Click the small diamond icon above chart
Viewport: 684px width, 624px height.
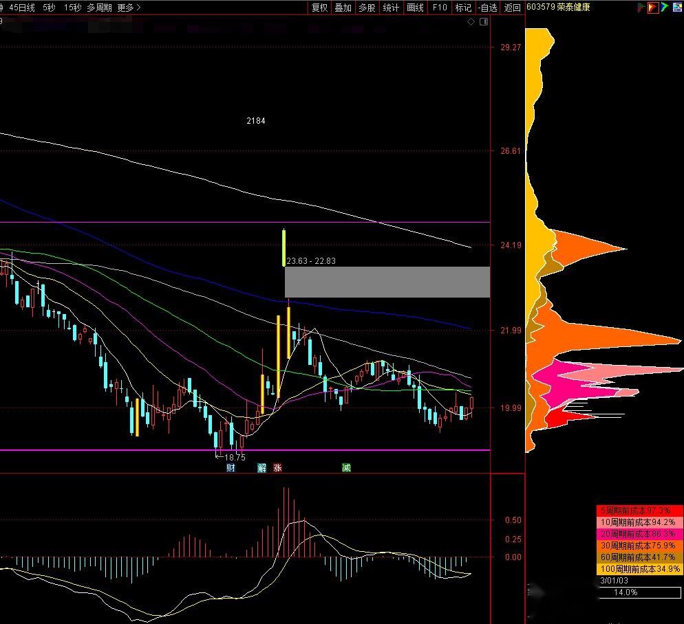coord(471,21)
